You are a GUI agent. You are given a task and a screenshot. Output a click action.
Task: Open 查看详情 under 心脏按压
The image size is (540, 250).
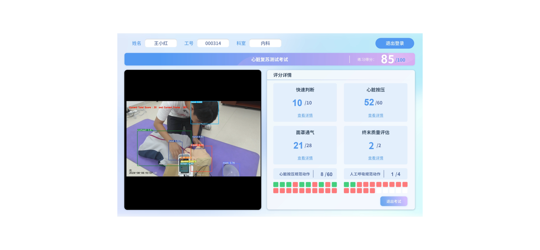click(x=375, y=116)
